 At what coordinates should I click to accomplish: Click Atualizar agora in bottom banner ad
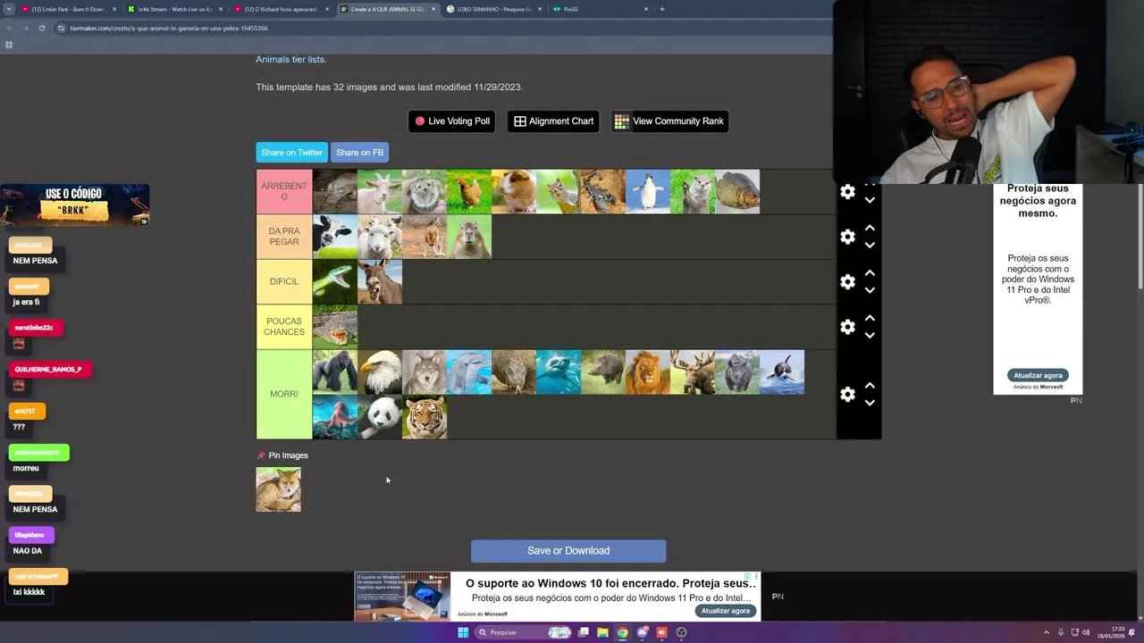point(725,611)
